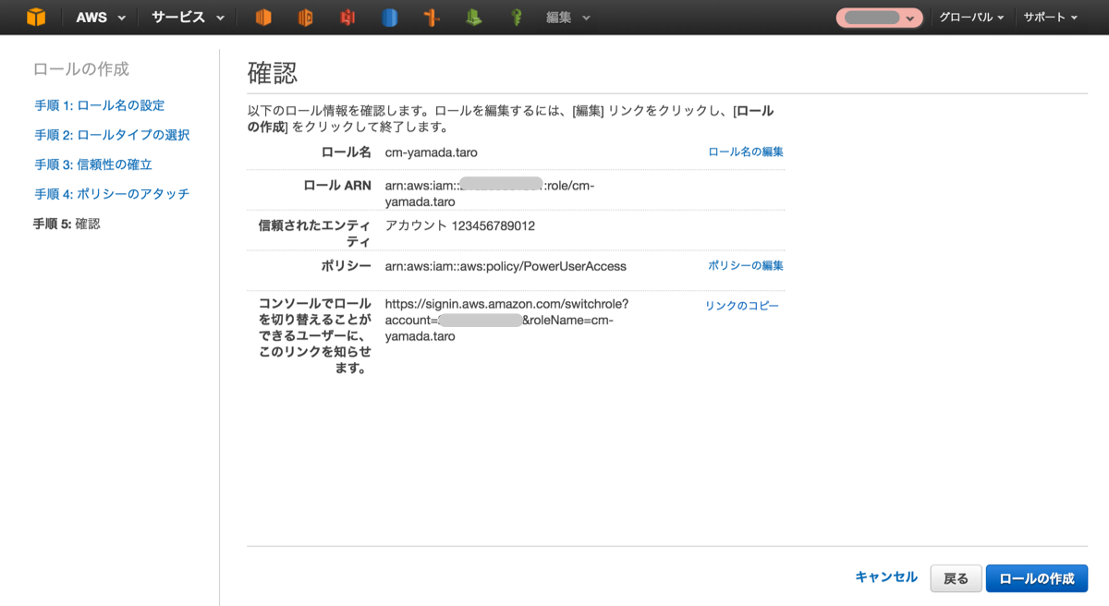Select the blue RDS cylinder shortcut icon

389,17
